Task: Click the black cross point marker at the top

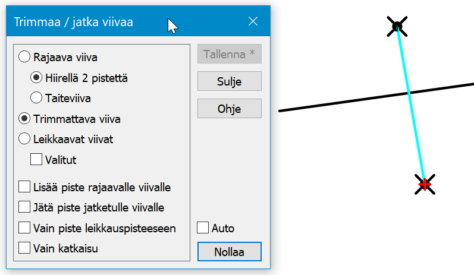Action: coord(397,26)
